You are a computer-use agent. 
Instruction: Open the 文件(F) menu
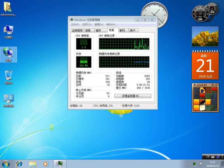point(75,24)
